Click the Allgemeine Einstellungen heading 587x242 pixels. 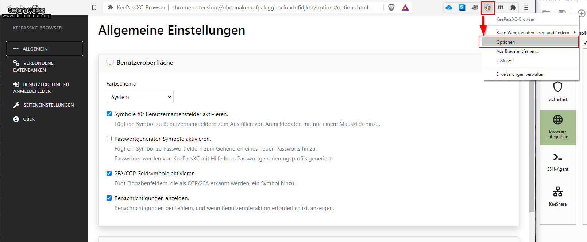[x=172, y=30]
